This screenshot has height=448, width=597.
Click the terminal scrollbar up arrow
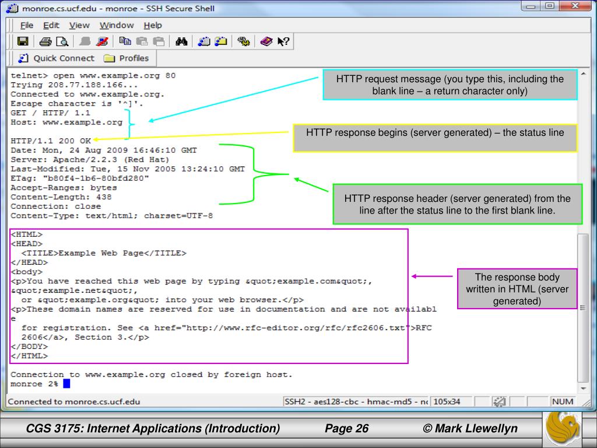pyautogui.click(x=583, y=73)
